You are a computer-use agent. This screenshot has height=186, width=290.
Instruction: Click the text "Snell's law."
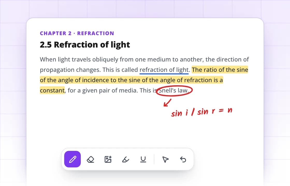[174, 90]
